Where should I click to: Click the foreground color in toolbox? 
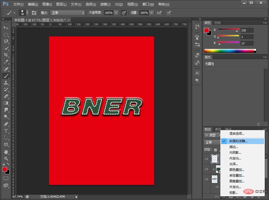[x=5, y=169]
